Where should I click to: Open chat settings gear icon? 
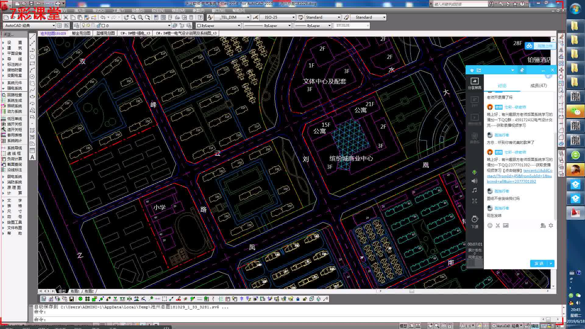[551, 225]
